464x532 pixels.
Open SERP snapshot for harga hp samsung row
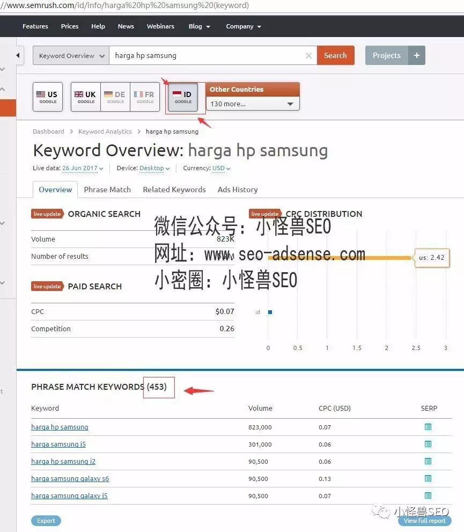click(428, 427)
